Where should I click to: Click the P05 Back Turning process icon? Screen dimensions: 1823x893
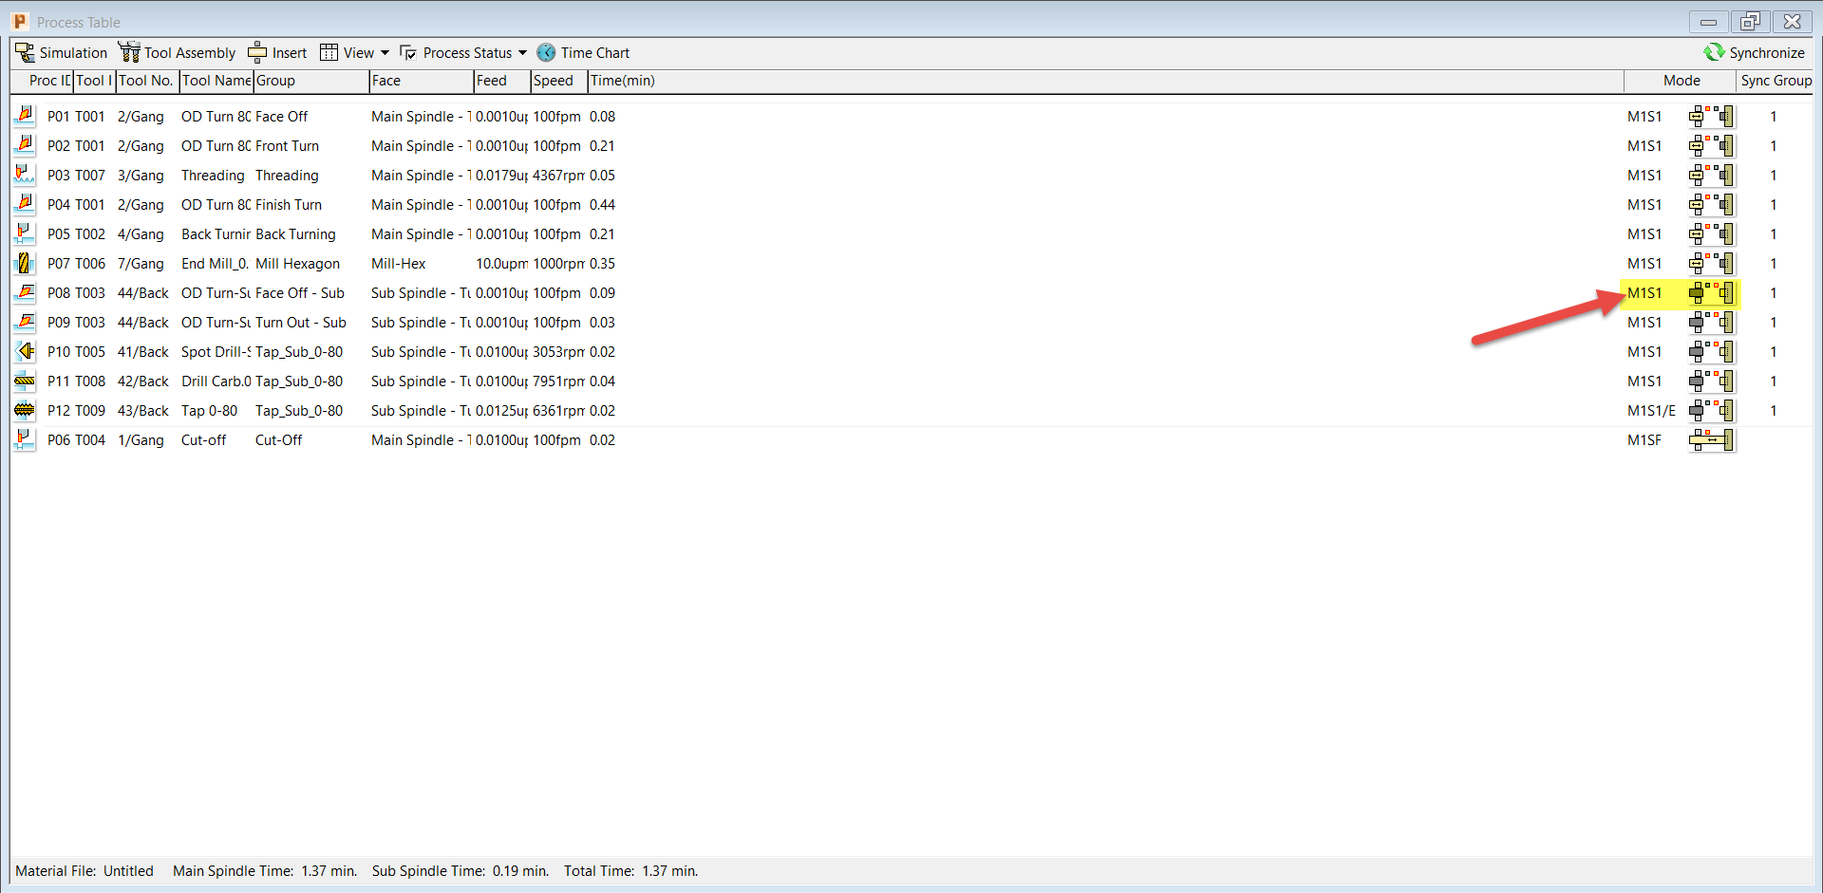(x=25, y=233)
